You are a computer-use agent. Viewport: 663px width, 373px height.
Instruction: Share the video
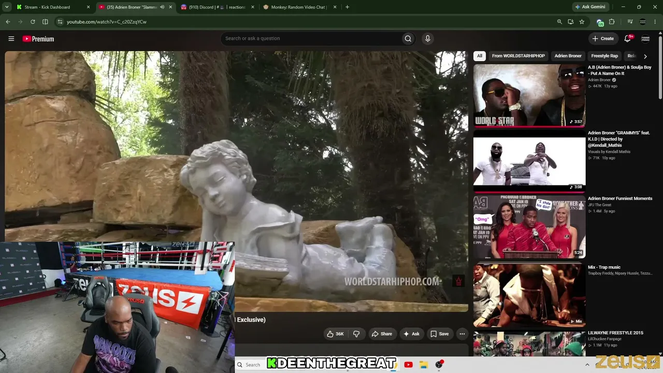[382, 334]
